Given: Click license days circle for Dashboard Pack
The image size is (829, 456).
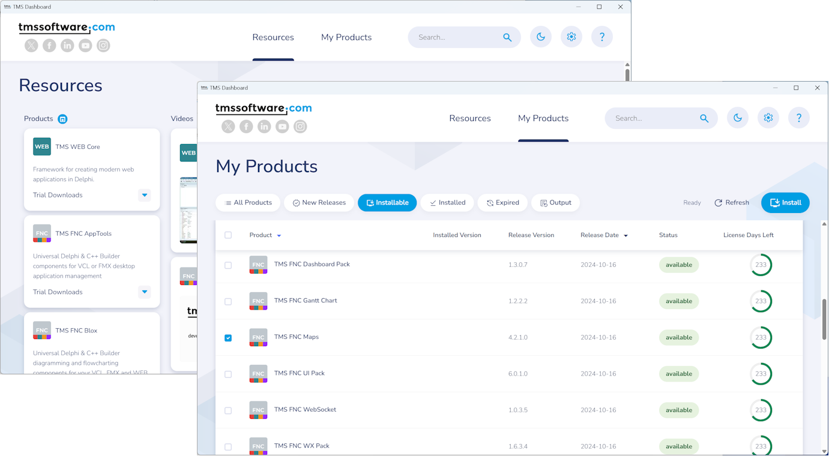Looking at the screenshot, I should coord(761,265).
